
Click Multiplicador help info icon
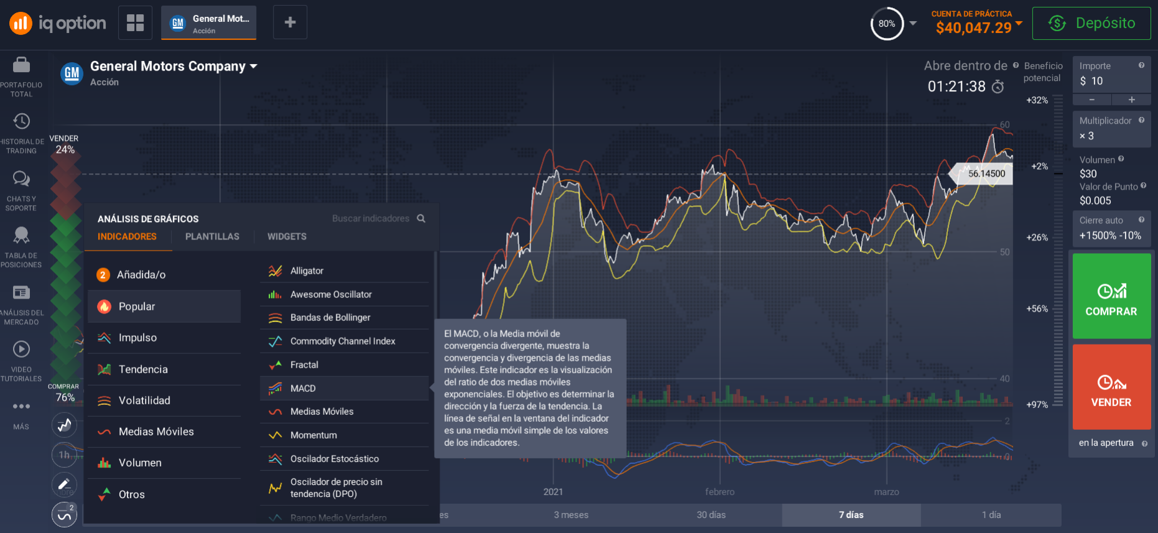point(1141,120)
